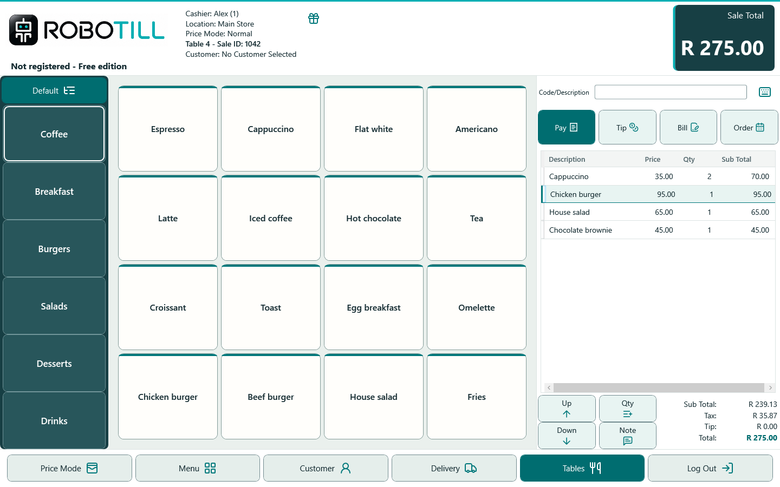Add an Iced coffee
Image resolution: width=780 pixels, height=487 pixels.
coord(271,218)
